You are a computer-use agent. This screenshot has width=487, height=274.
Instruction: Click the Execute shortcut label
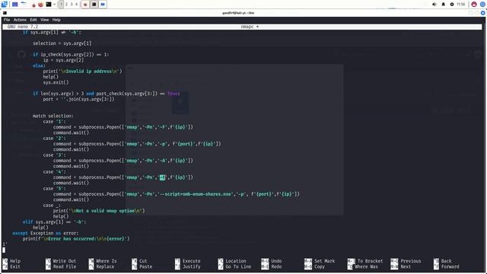pos(191,261)
